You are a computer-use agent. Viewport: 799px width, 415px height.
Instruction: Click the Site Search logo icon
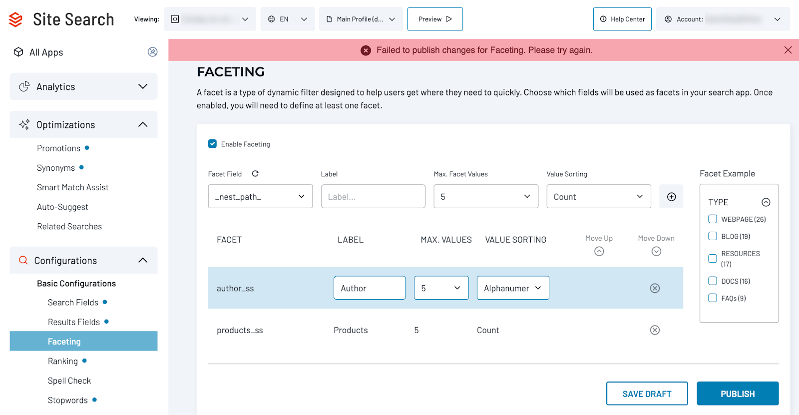click(x=15, y=19)
